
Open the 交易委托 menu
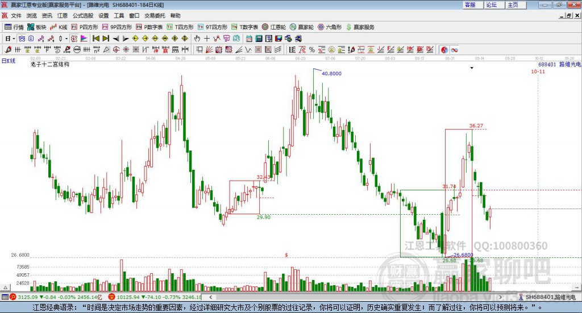pos(155,15)
